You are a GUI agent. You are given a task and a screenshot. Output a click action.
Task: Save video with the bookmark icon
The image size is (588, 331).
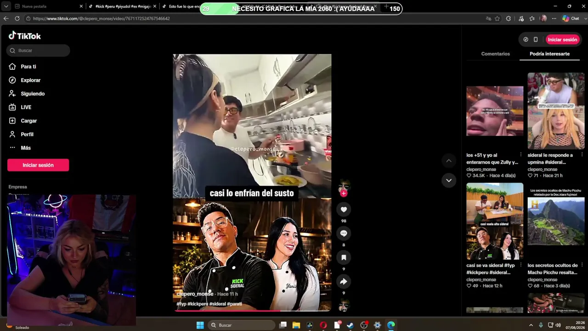click(344, 257)
